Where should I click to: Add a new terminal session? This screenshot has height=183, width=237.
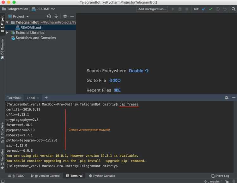click(46, 98)
